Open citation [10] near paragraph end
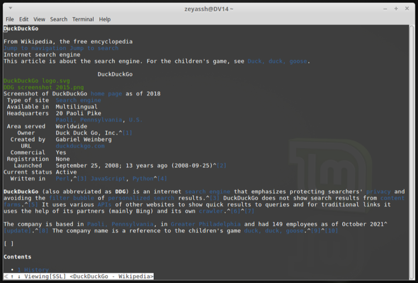The image size is (418, 283). [332, 231]
